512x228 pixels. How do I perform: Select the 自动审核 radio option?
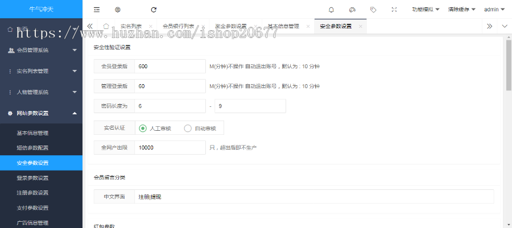coord(188,128)
